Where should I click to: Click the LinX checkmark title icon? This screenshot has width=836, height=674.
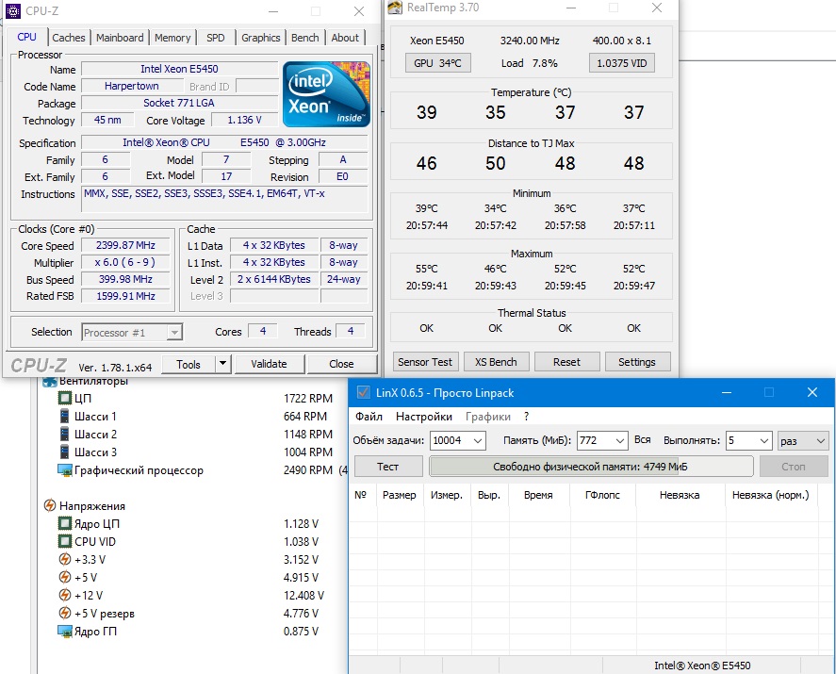(x=363, y=392)
